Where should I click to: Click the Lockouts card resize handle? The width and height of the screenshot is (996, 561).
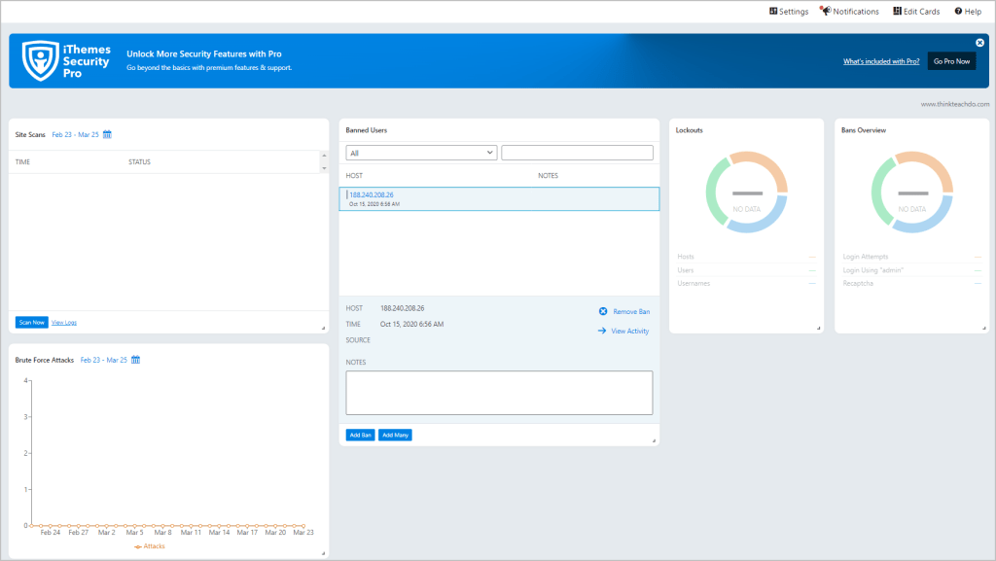pyautogui.click(x=818, y=328)
